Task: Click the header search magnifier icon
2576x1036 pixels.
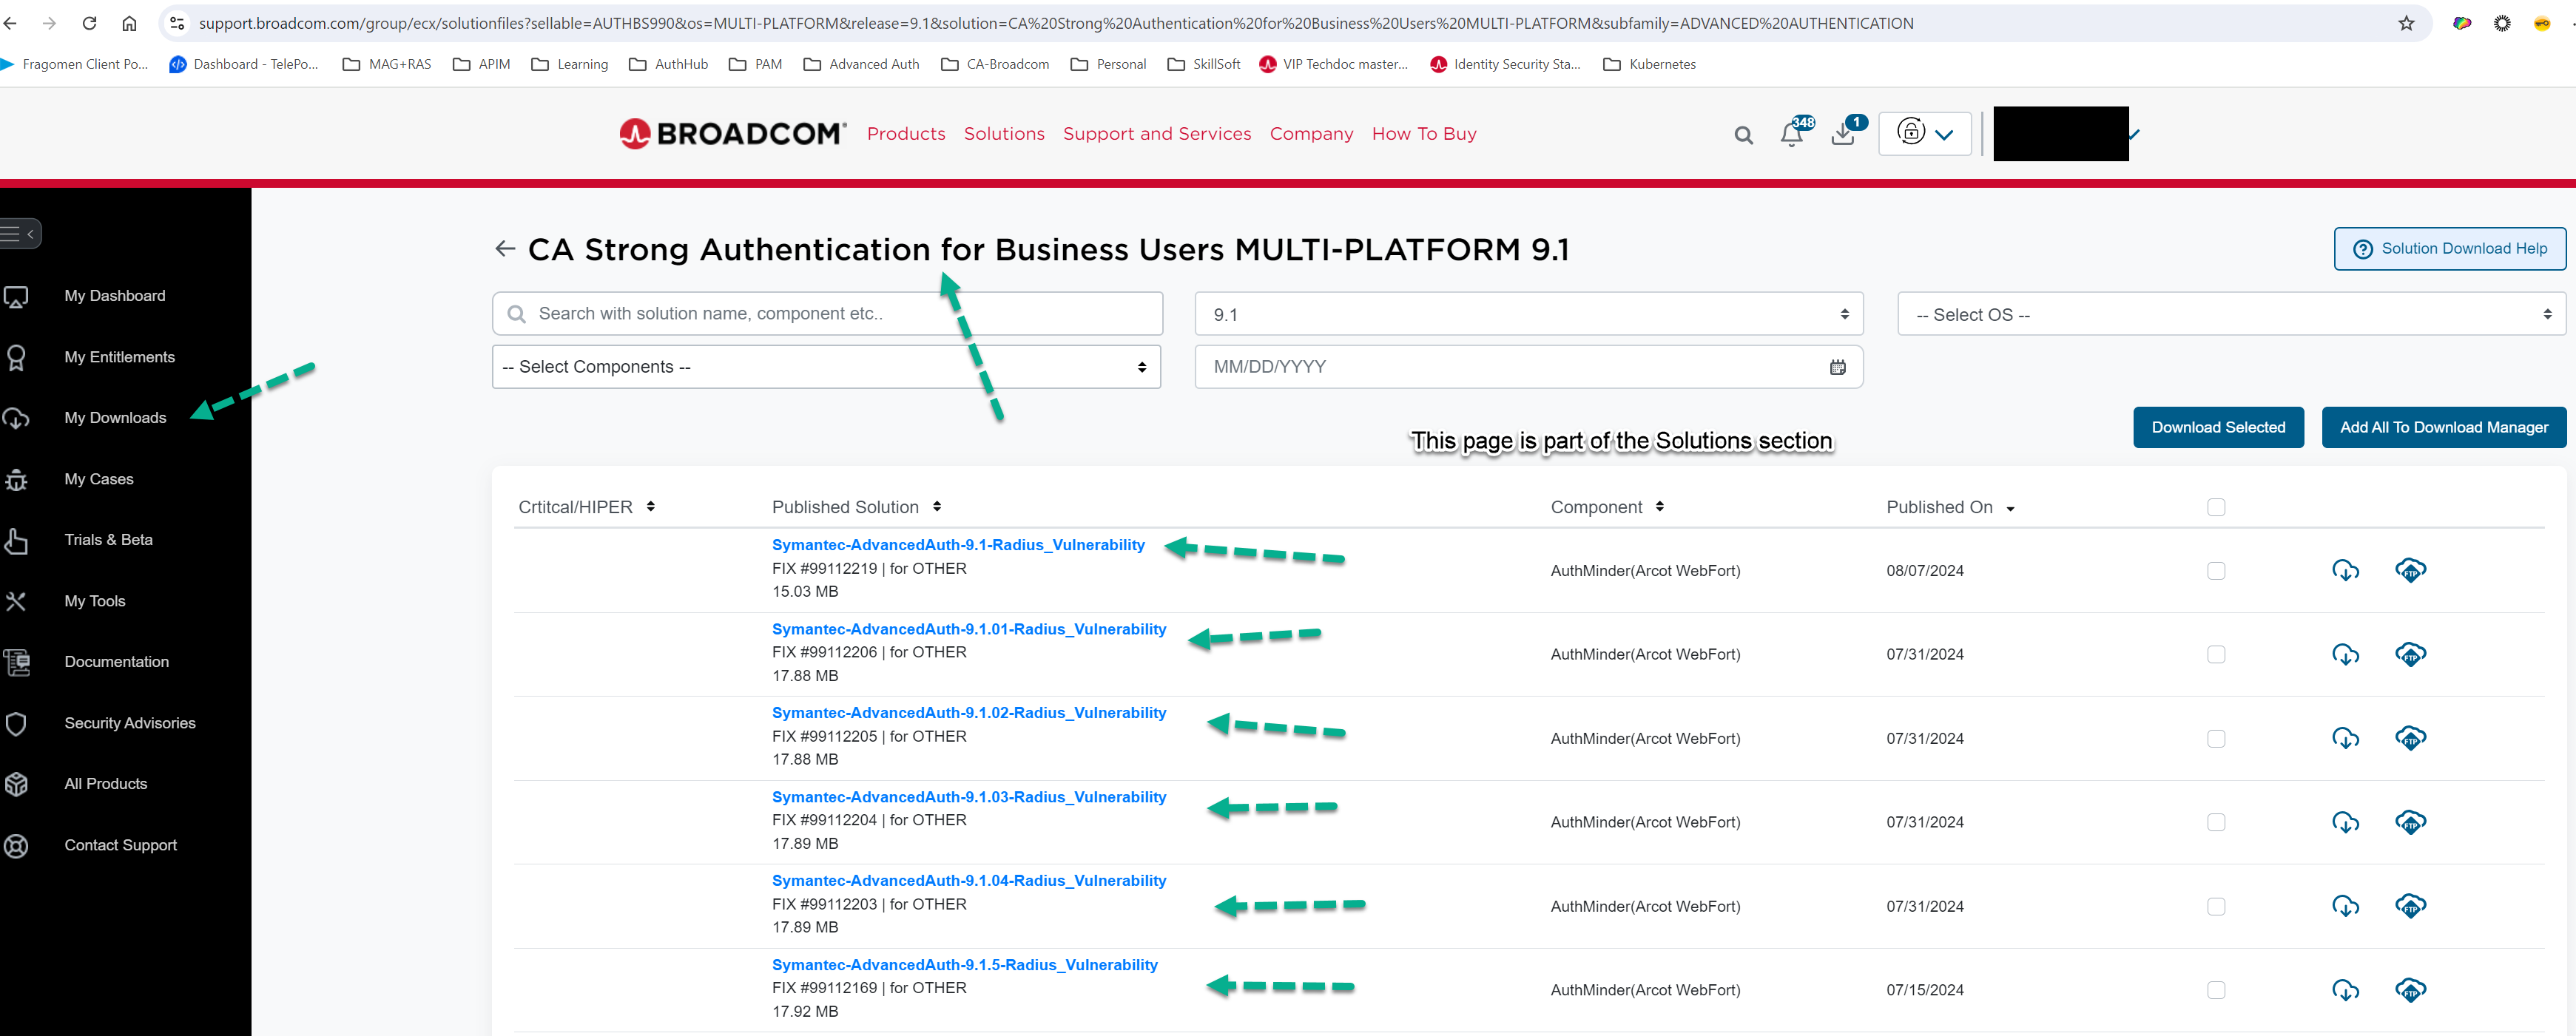Action: point(1743,135)
